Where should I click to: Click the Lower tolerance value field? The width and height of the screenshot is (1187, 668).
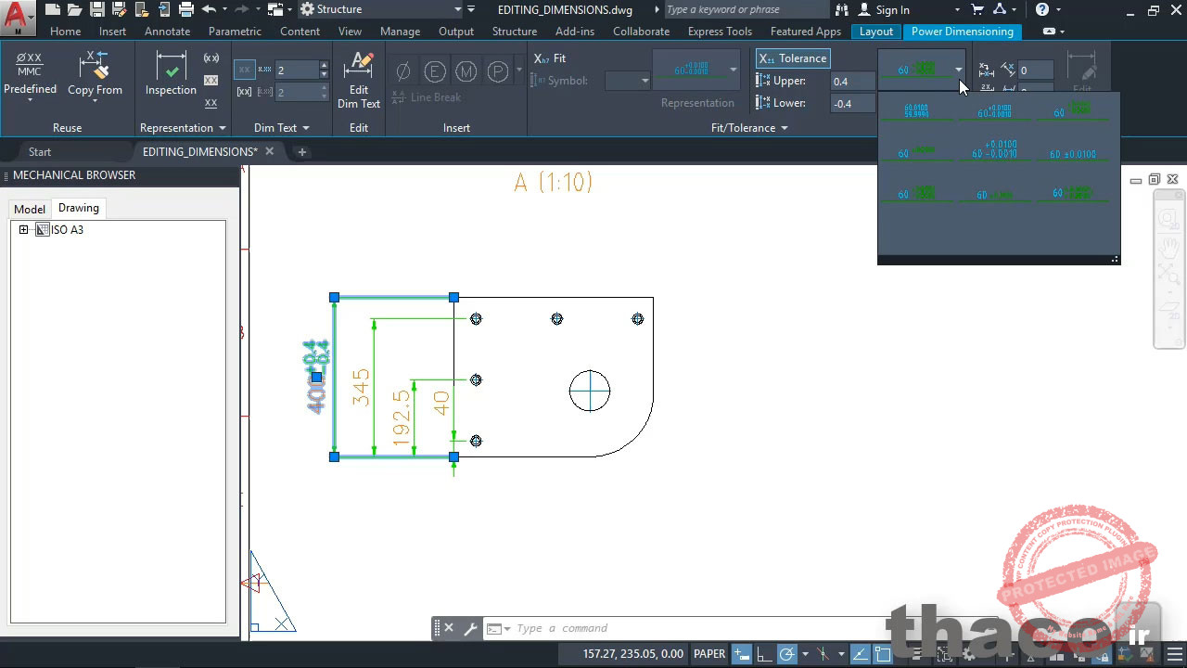[x=852, y=104]
